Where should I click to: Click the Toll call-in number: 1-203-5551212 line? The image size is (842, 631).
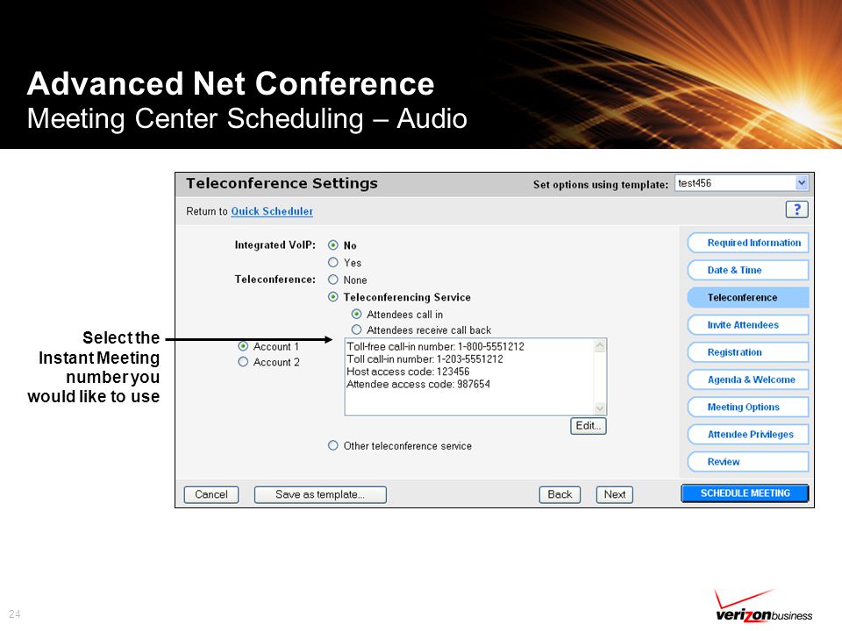[x=425, y=359]
